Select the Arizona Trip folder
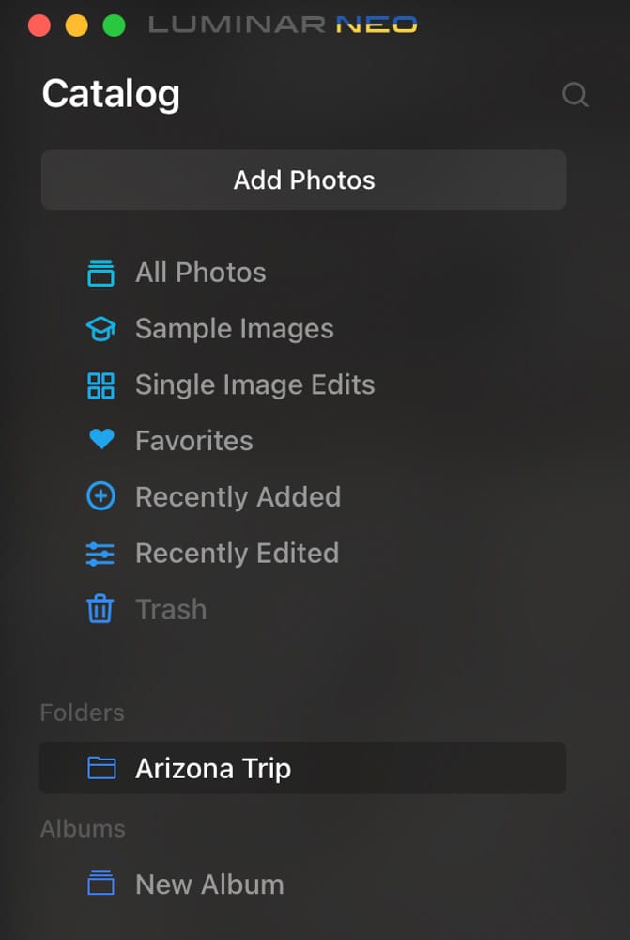The image size is (630, 940). pyautogui.click(x=303, y=768)
